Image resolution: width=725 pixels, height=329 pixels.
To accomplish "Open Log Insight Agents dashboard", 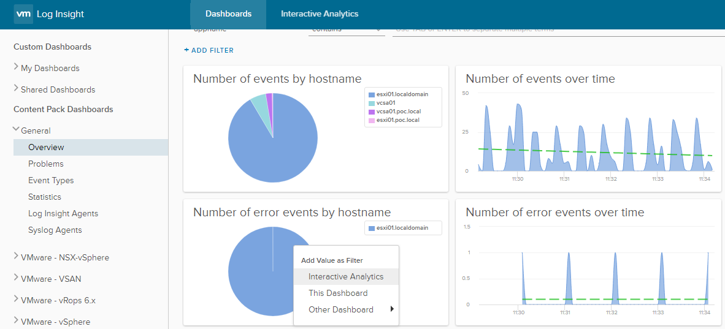I will (63, 214).
